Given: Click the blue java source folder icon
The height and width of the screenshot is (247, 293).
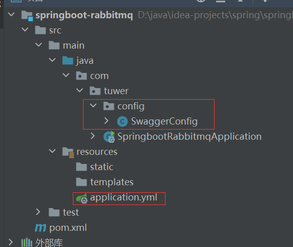Looking at the screenshot, I should [68, 61].
